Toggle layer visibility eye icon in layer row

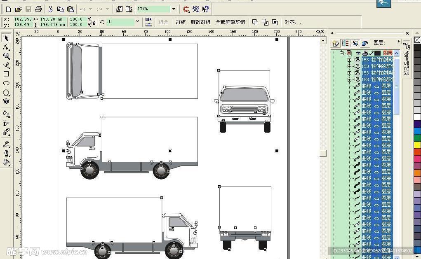point(358,53)
